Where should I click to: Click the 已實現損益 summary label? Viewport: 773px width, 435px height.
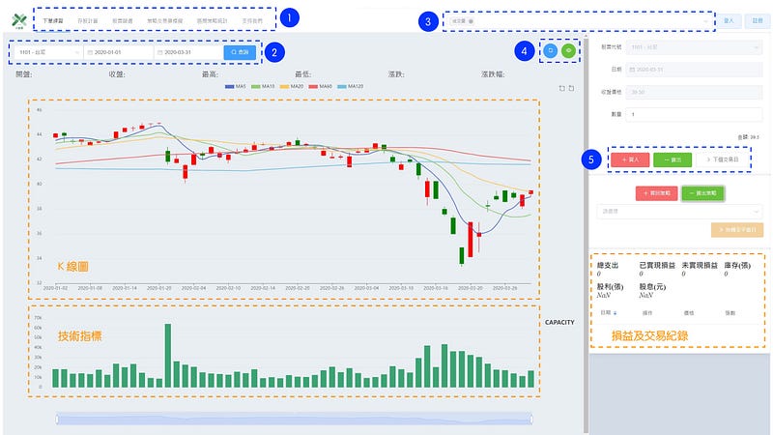click(657, 265)
